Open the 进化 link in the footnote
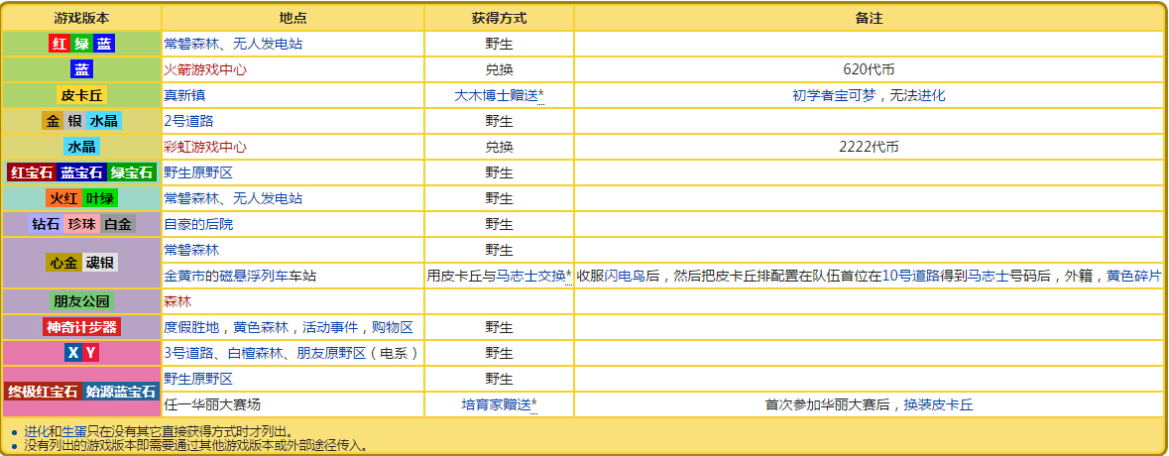1169x456 pixels. [36, 431]
